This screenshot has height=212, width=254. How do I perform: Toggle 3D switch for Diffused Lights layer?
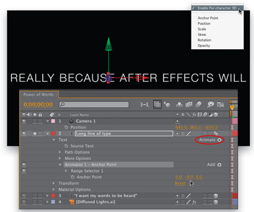tap(216, 202)
